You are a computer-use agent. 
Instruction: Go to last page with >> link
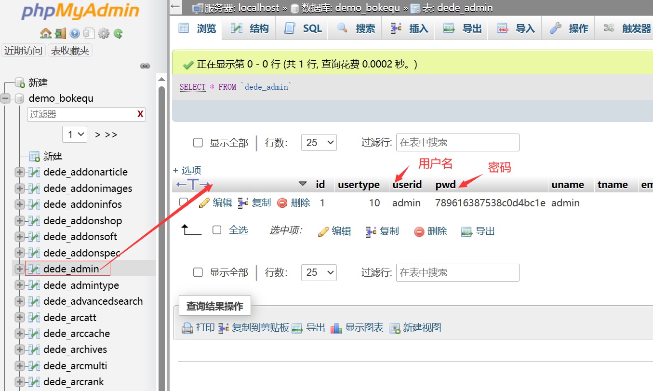(x=111, y=135)
